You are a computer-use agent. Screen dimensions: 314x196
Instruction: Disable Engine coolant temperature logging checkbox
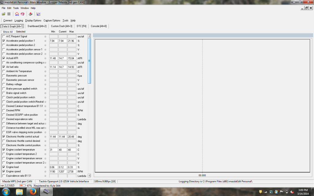4,150
